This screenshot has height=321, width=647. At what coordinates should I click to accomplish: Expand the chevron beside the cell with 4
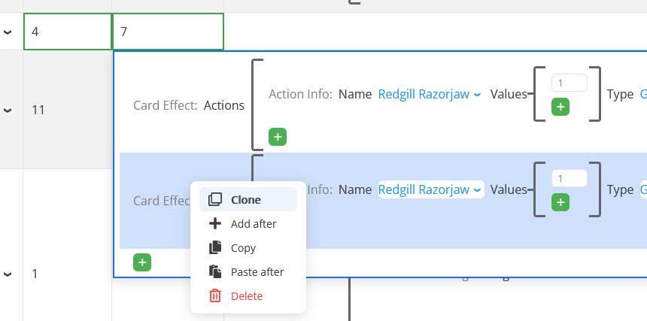[8, 32]
